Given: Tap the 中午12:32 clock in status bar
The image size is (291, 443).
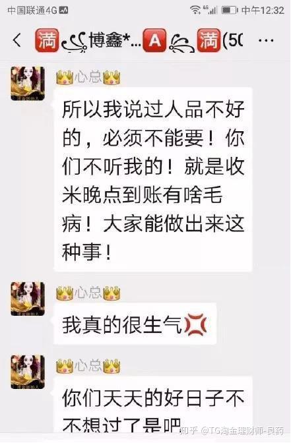Looking at the screenshot, I should (263, 11).
